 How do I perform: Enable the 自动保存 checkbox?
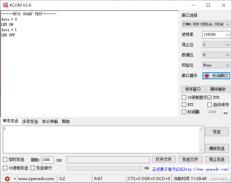[209, 105]
